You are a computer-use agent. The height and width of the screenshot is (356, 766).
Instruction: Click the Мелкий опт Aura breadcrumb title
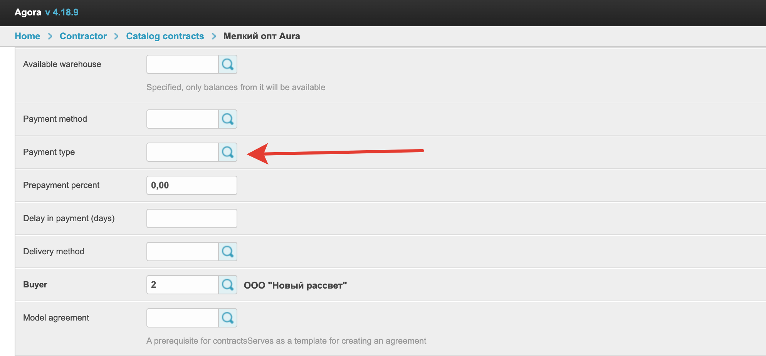[x=262, y=36]
